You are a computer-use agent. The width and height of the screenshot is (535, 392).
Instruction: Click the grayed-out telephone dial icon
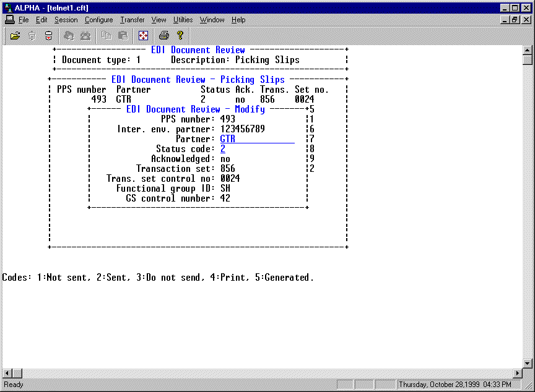click(x=85, y=35)
